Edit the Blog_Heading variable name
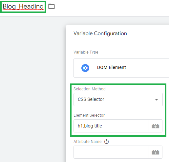 pos(23,7)
